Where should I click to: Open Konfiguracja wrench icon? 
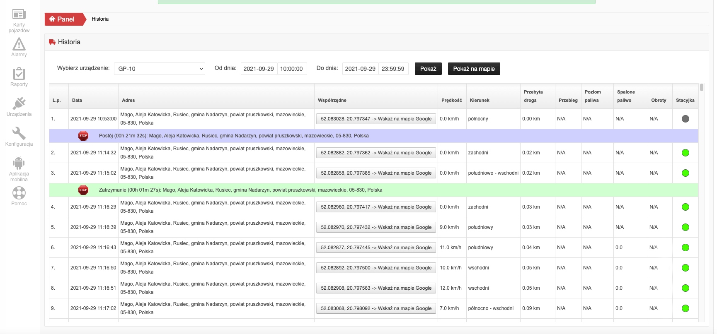pyautogui.click(x=19, y=133)
